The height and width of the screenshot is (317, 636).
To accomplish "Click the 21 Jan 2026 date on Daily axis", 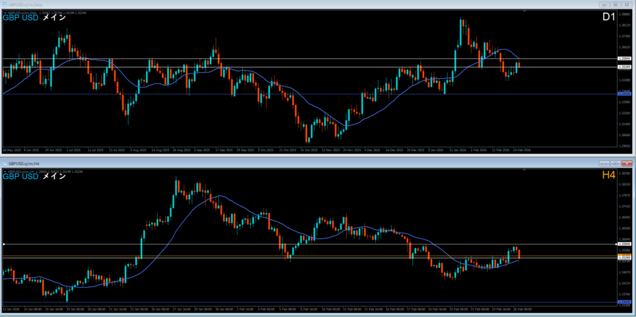I will 457,150.
